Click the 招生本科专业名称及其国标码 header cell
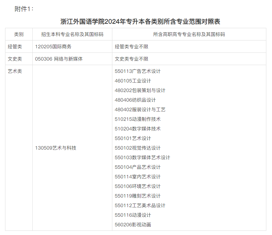 (72, 34)
